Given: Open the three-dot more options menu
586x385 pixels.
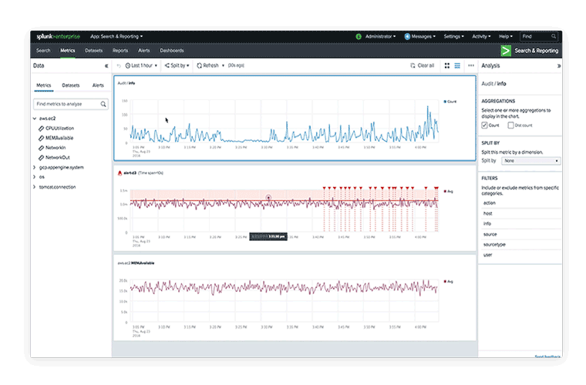Looking at the screenshot, I should point(471,66).
